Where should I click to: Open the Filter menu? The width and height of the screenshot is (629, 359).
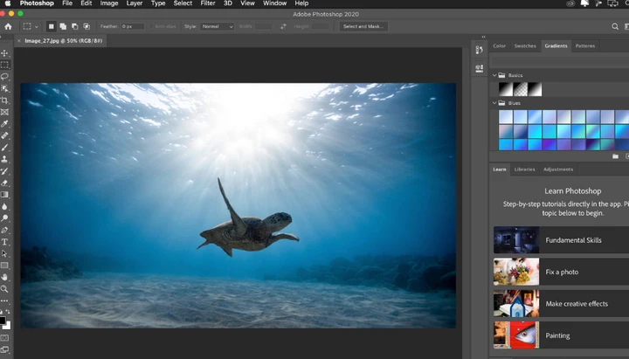click(x=207, y=3)
